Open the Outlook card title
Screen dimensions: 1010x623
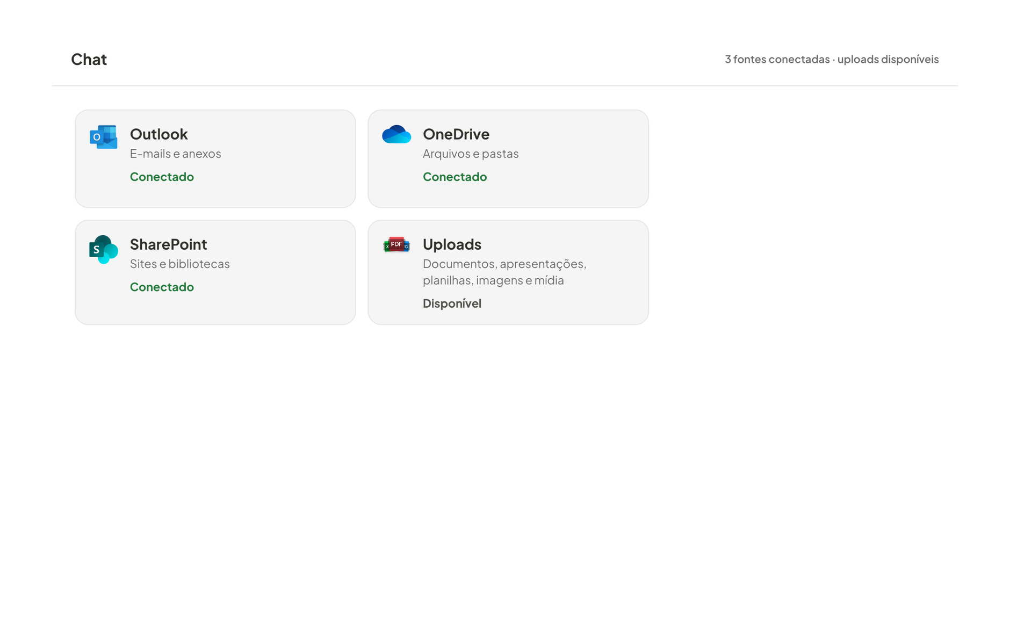158,134
